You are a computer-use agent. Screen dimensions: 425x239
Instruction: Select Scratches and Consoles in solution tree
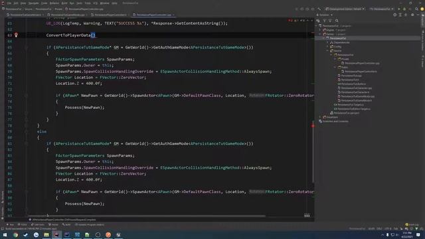tap(333, 121)
